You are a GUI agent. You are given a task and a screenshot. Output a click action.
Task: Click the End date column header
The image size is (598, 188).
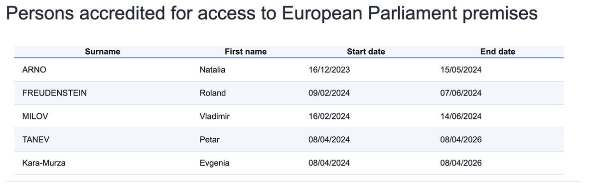pos(498,52)
